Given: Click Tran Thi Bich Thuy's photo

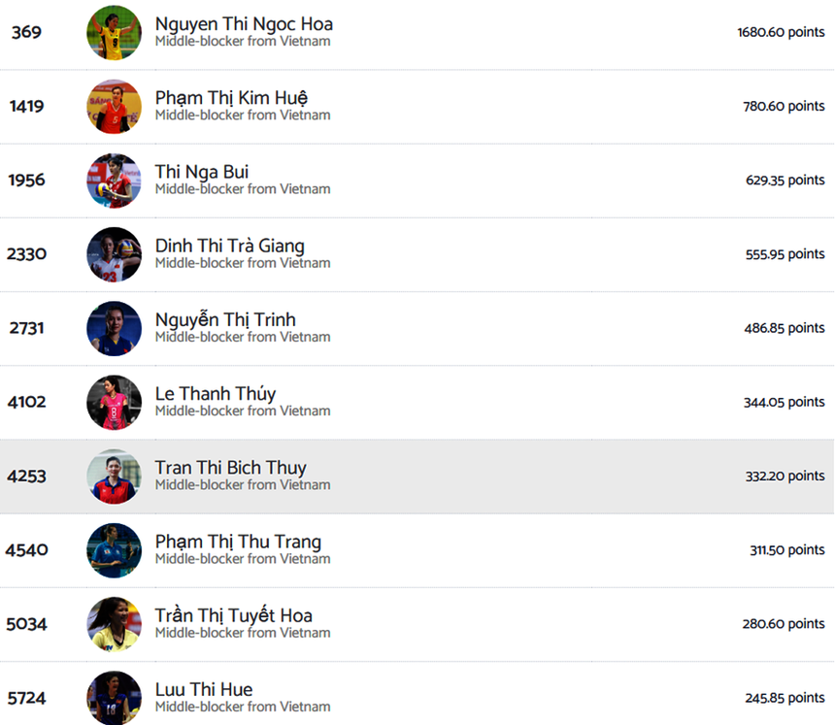Looking at the screenshot, I should [114, 476].
